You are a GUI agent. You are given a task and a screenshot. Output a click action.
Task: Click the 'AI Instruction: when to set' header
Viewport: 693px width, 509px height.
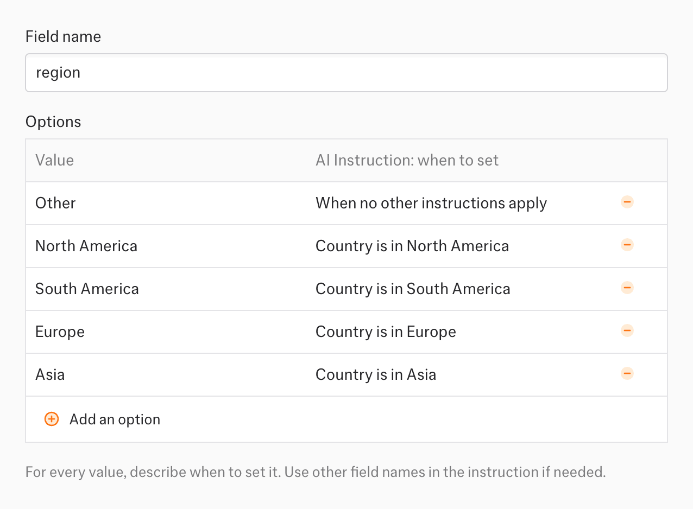(407, 161)
